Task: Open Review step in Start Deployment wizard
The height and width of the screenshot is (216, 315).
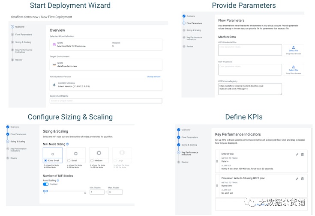Action: point(19,60)
